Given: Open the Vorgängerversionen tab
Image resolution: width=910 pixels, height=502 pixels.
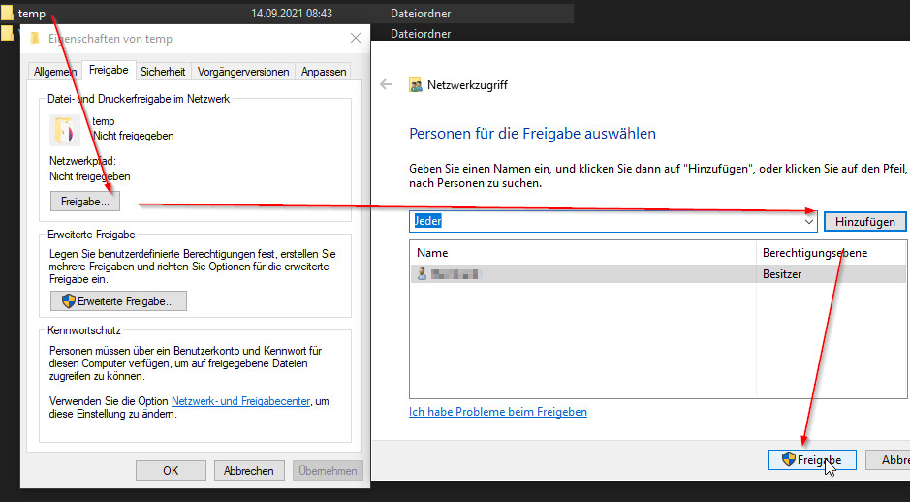Looking at the screenshot, I should click(243, 72).
